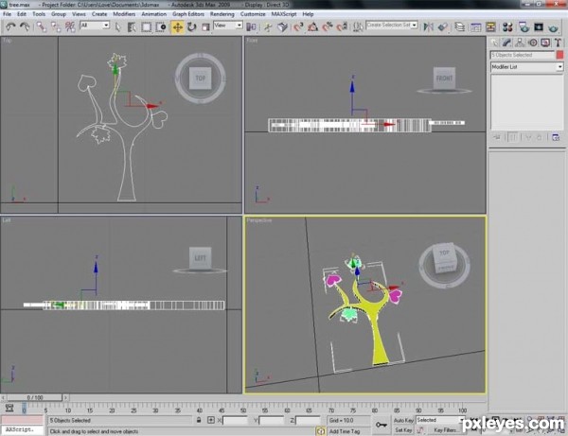Open the Rendering menu
Screen dimensions: 568x436
point(222,14)
